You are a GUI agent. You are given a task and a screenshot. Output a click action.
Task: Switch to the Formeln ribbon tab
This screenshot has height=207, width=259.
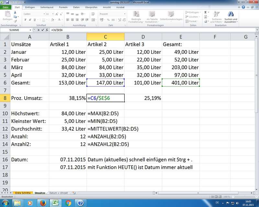pyautogui.click(x=63, y=7)
